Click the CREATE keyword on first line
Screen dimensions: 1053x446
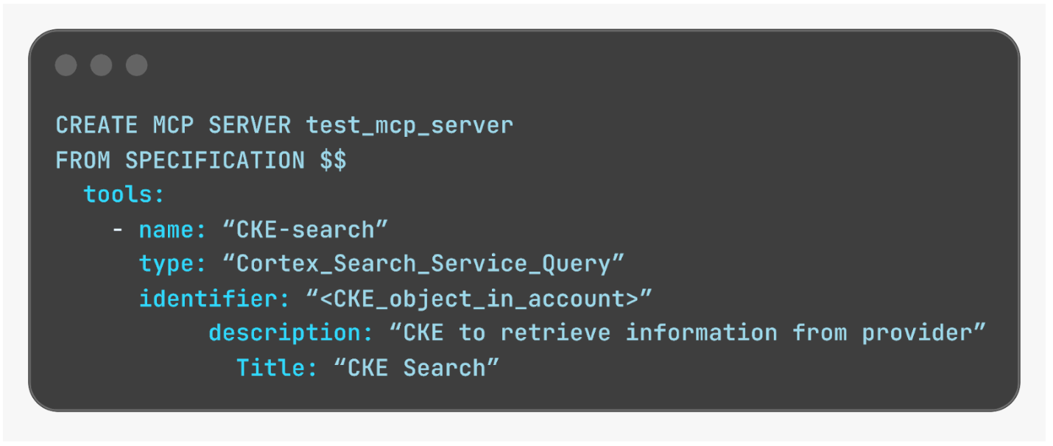click(96, 126)
